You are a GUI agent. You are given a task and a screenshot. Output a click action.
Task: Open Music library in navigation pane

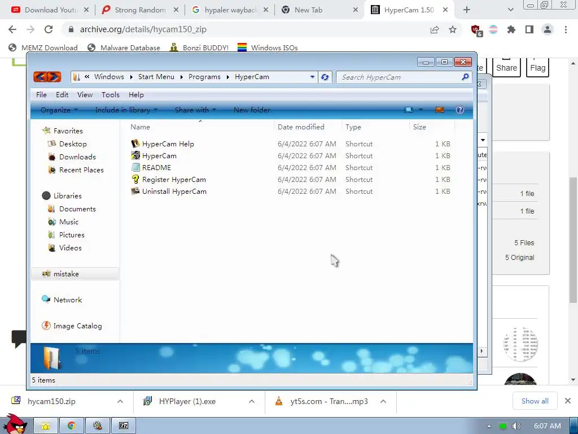click(x=68, y=222)
